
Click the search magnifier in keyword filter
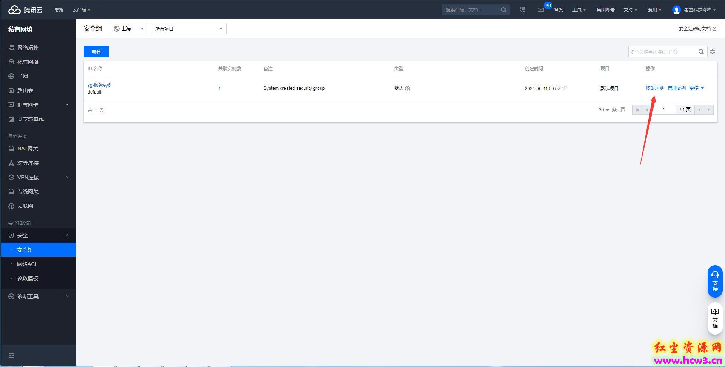click(701, 52)
